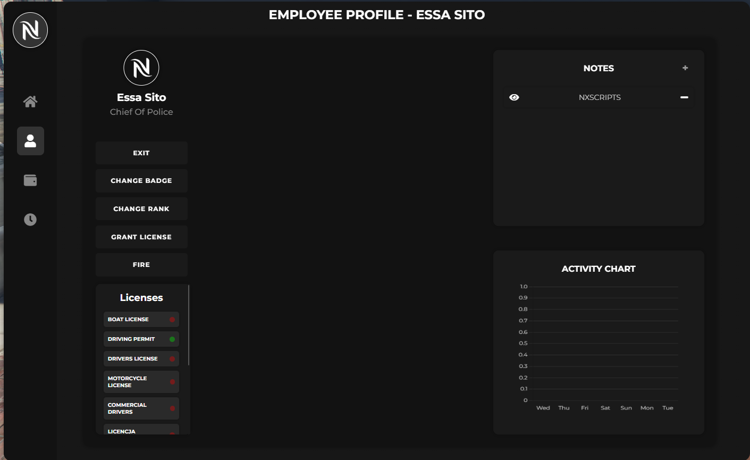Open the Grant License option
750x460 pixels.
point(141,237)
